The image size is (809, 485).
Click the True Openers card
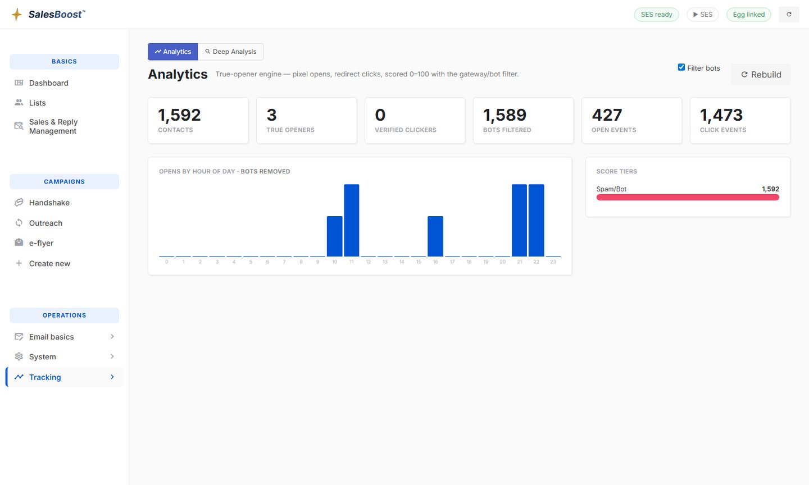pos(307,121)
